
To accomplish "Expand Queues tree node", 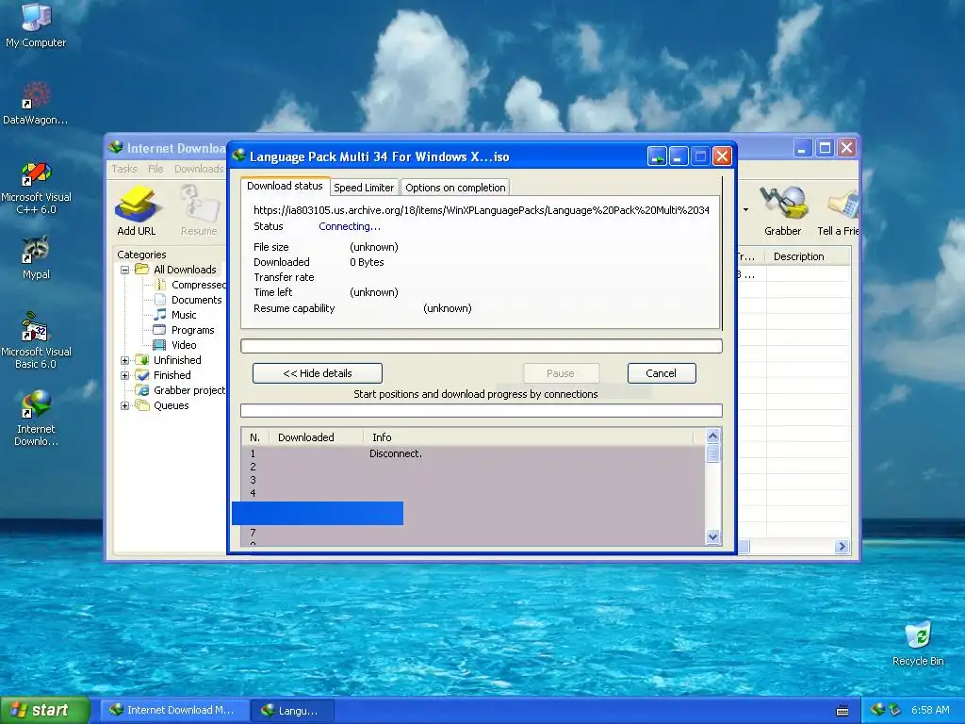I will click(125, 405).
